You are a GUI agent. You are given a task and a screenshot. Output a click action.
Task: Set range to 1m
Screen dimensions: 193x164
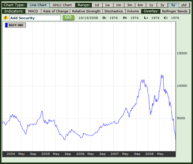click(x=119, y=5)
